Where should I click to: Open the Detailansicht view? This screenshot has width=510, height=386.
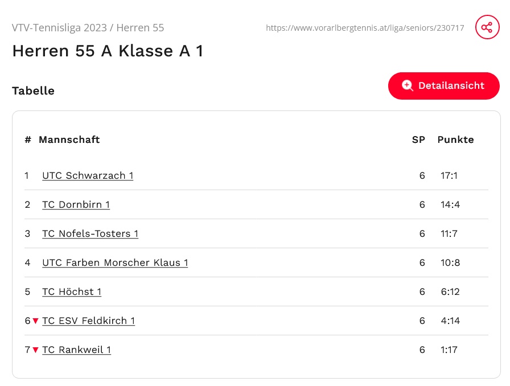click(444, 86)
